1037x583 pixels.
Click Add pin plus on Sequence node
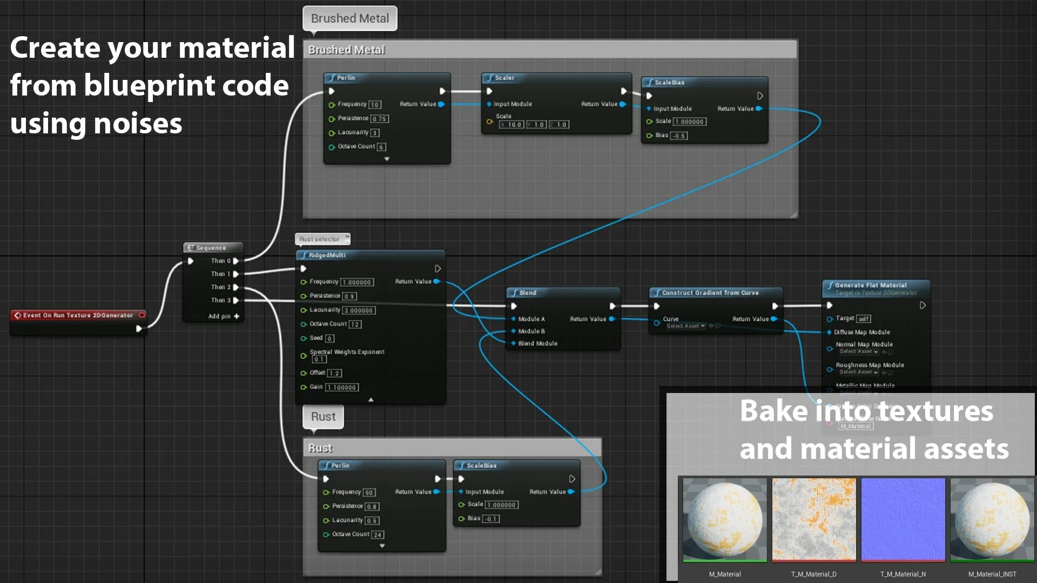coord(237,316)
